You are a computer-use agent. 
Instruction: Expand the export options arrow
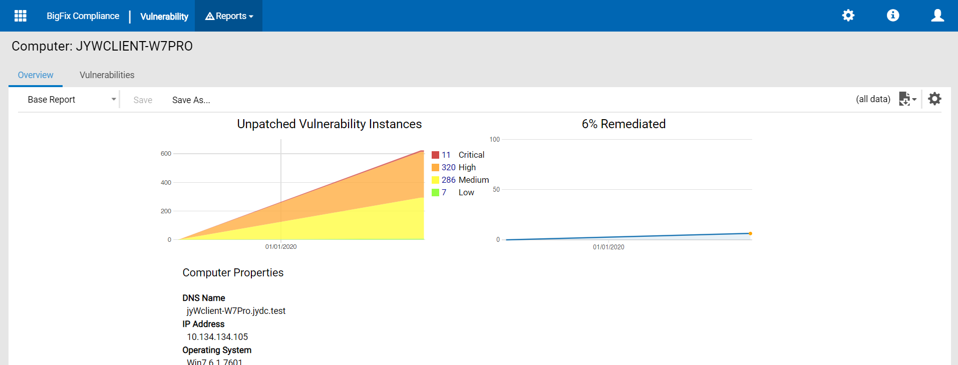[914, 99]
